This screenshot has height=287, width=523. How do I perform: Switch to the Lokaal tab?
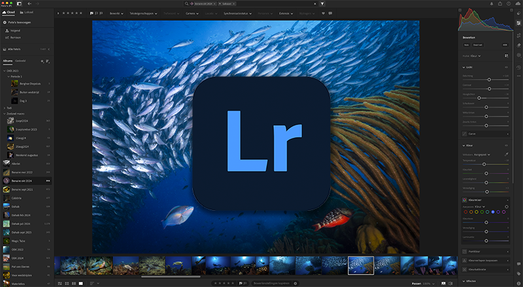click(27, 12)
